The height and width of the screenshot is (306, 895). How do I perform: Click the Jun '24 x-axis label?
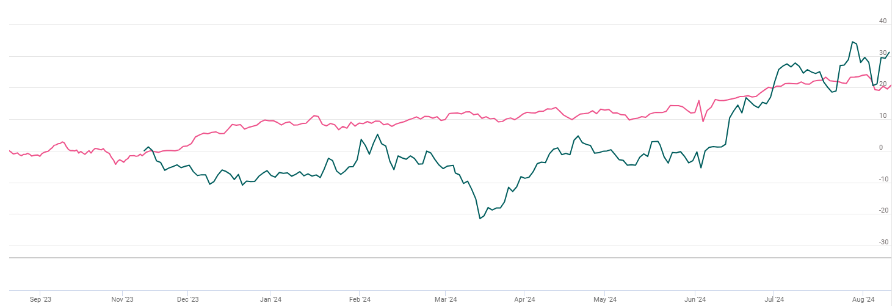coord(695,299)
